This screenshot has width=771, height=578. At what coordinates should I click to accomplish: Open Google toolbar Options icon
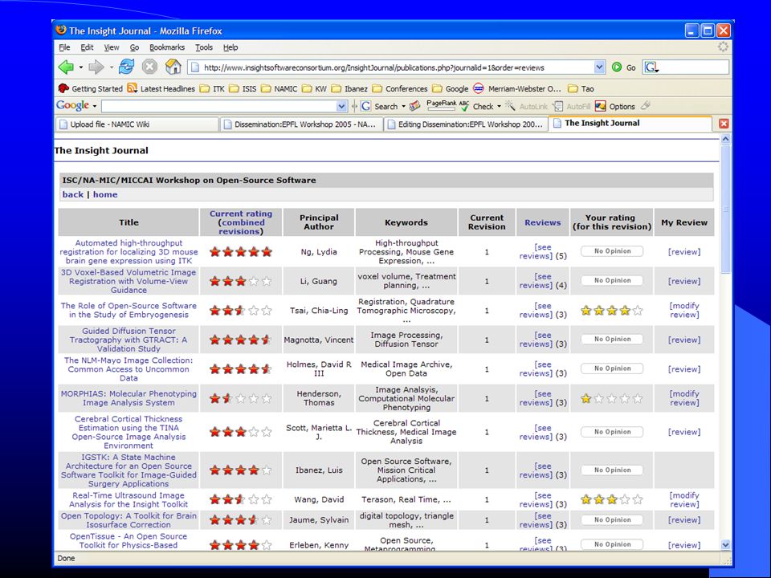point(601,106)
